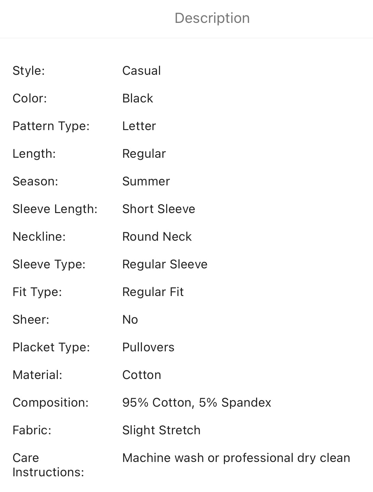Image resolution: width=373 pixels, height=492 pixels.
Task: Click the Description header title
Action: [212, 18]
